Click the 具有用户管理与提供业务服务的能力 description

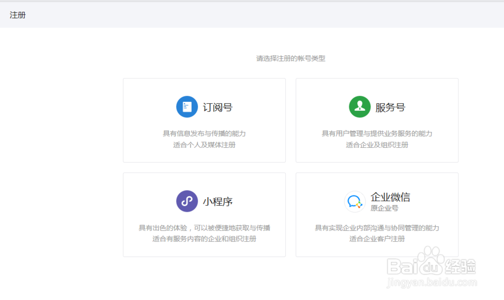tap(377, 134)
